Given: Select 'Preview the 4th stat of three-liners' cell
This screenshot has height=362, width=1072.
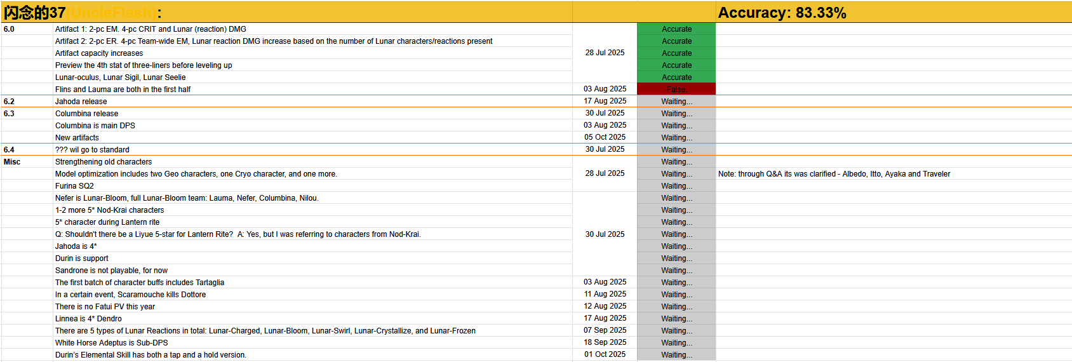Looking at the screenshot, I should (312, 65).
